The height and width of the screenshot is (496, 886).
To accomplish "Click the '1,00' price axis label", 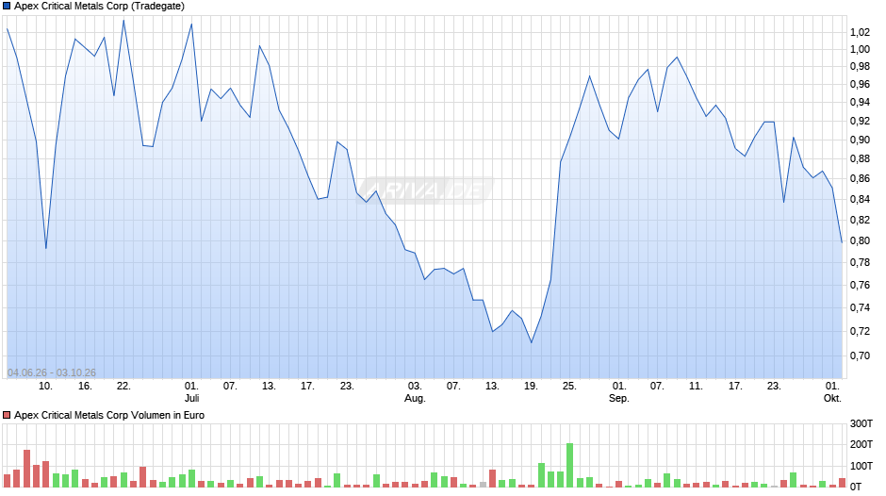I will point(860,49).
